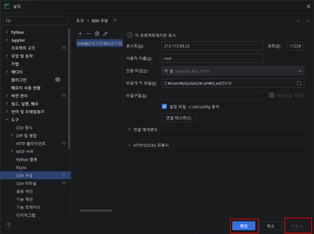The width and height of the screenshot is (314, 234).
Task: Expand the MCP 서버 node
Action: coord(12,151)
